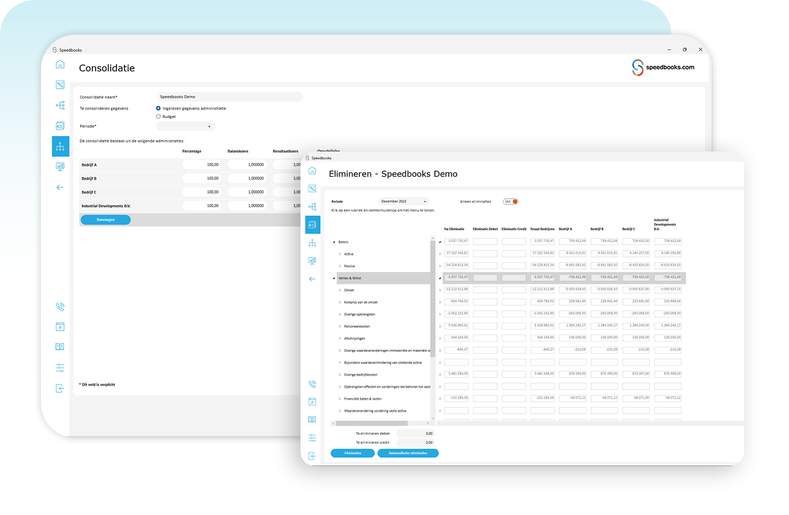The image size is (789, 515).
Task: Click Balanskoers field for Bedrijf C
Action: 247,192
